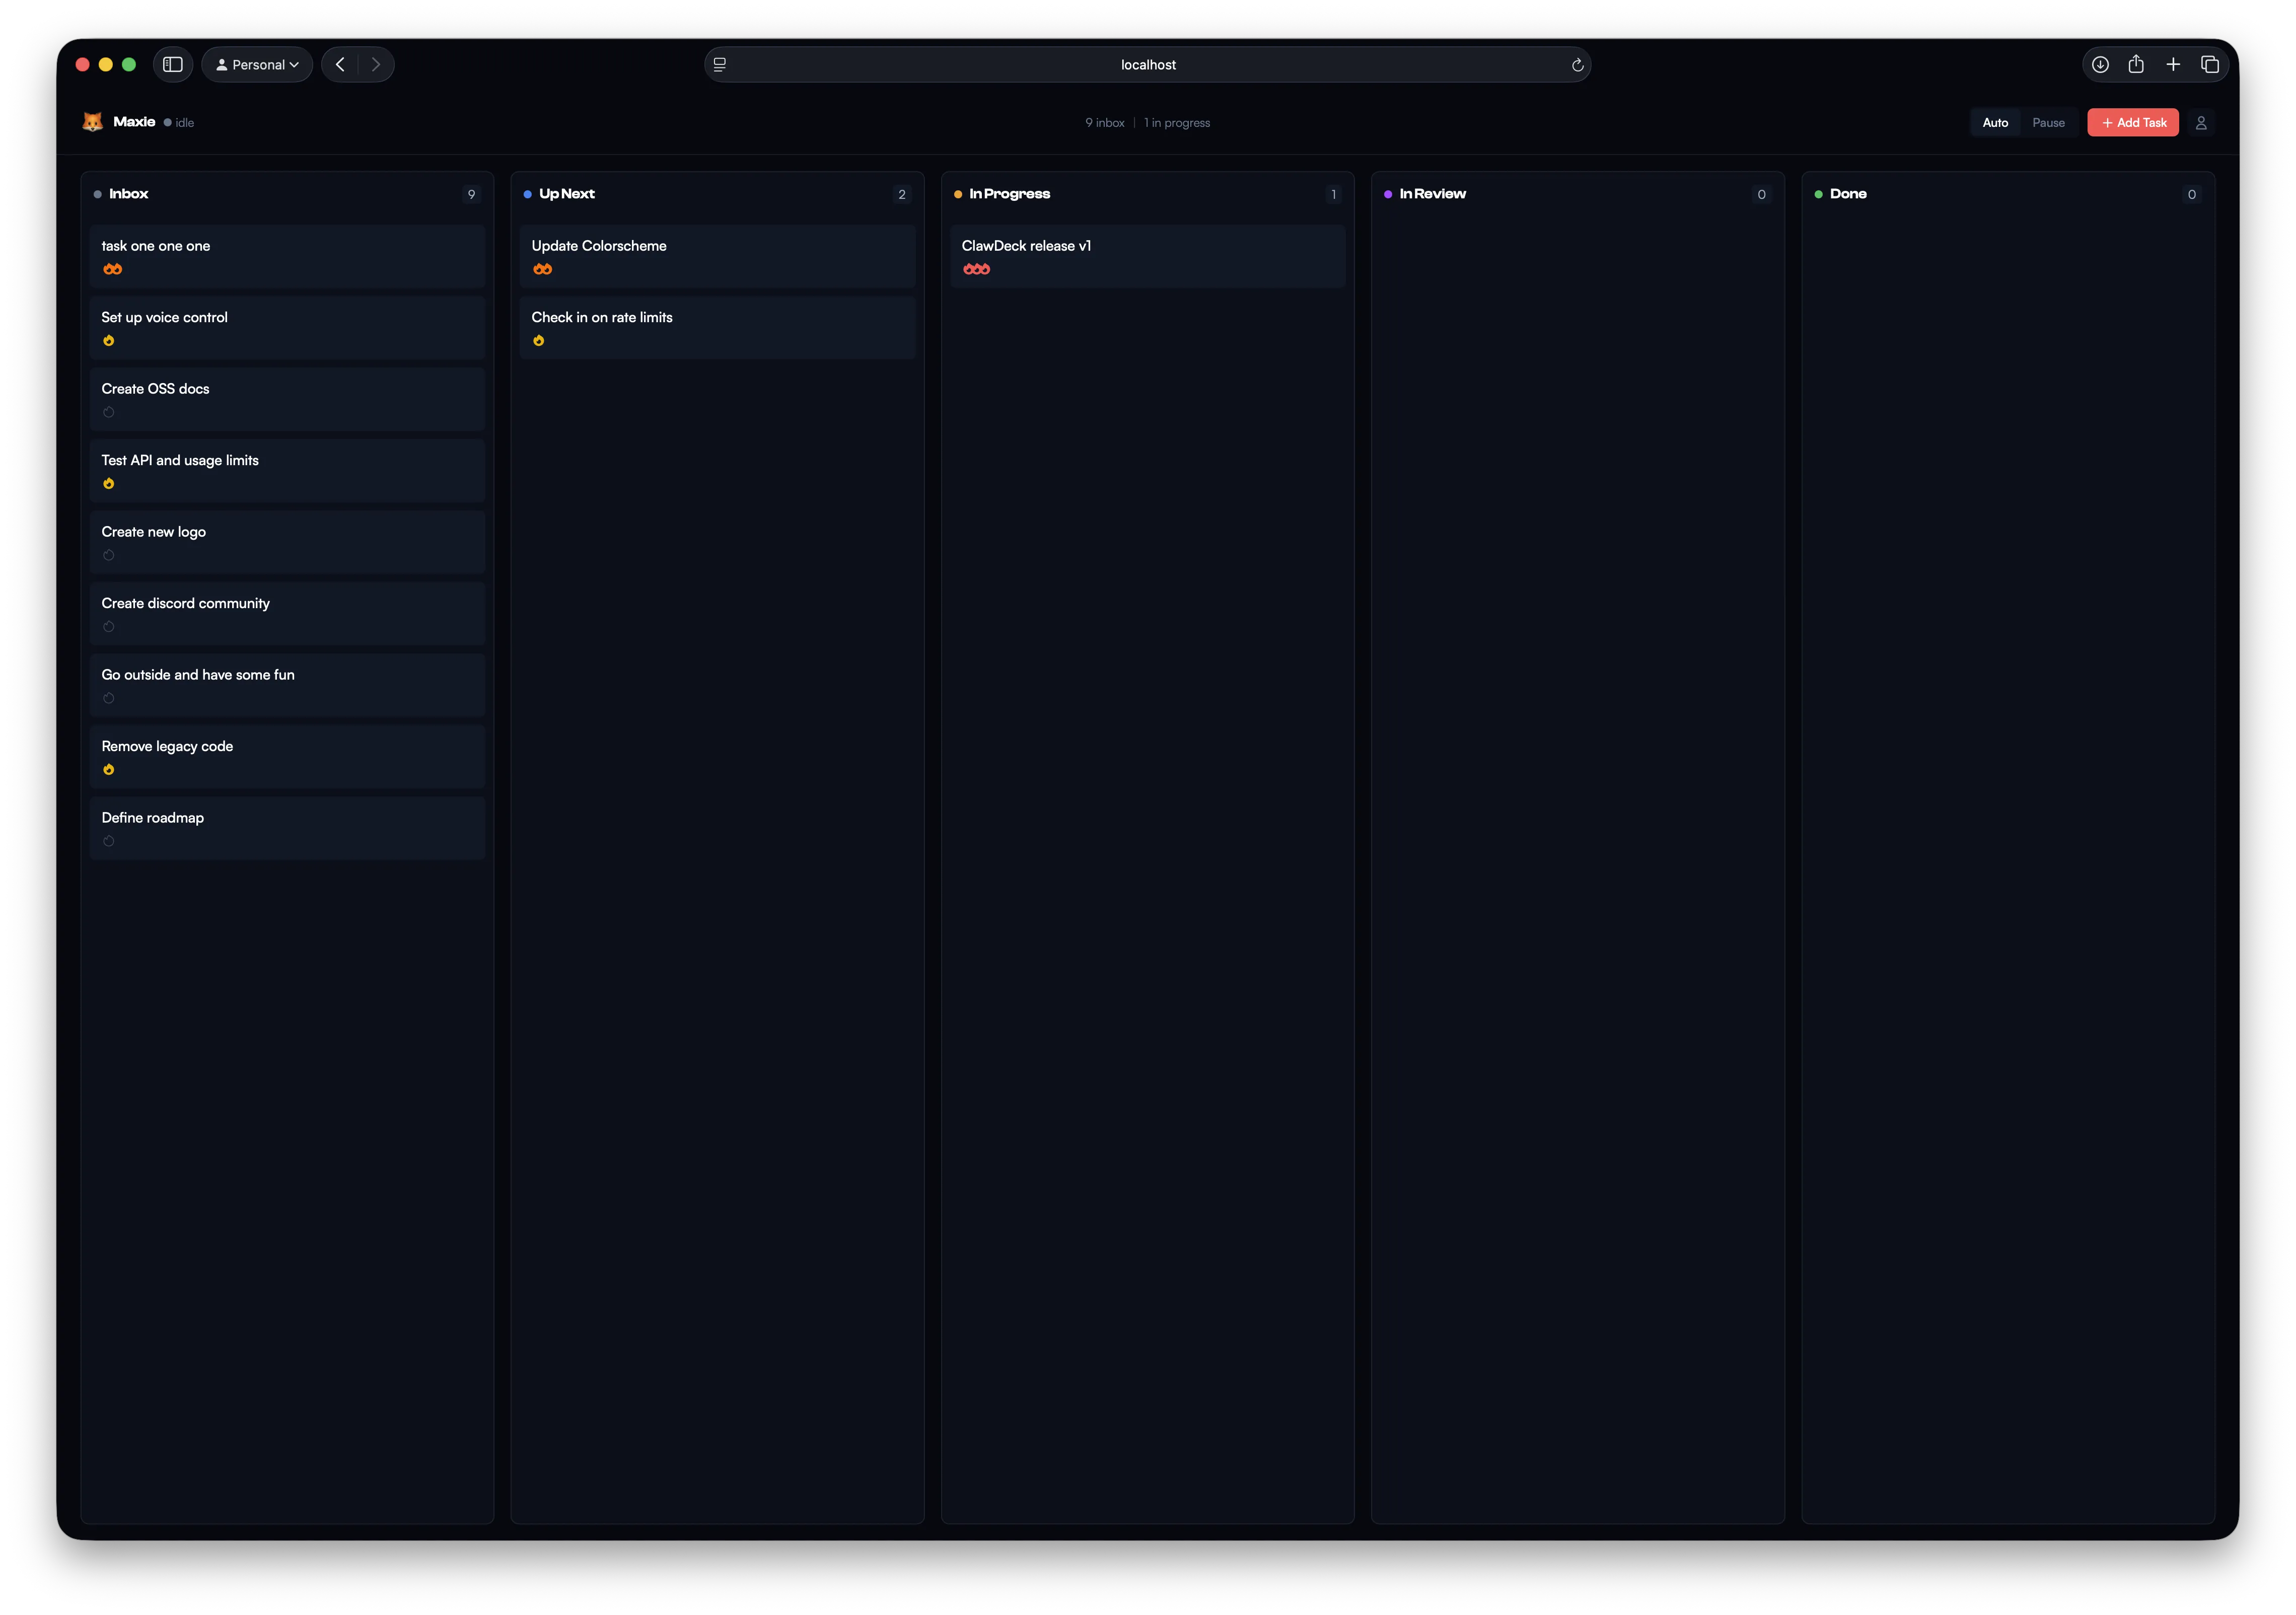Click the Share icon
The image size is (2296, 1615).
[2136, 63]
